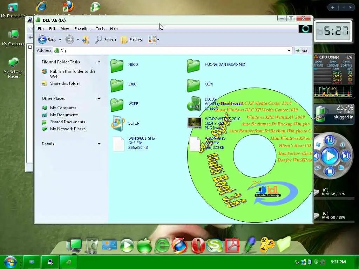Select the DLC36 AutoPlay Menu Loader icon
This screenshot has width=359, height=269.
coord(194,104)
